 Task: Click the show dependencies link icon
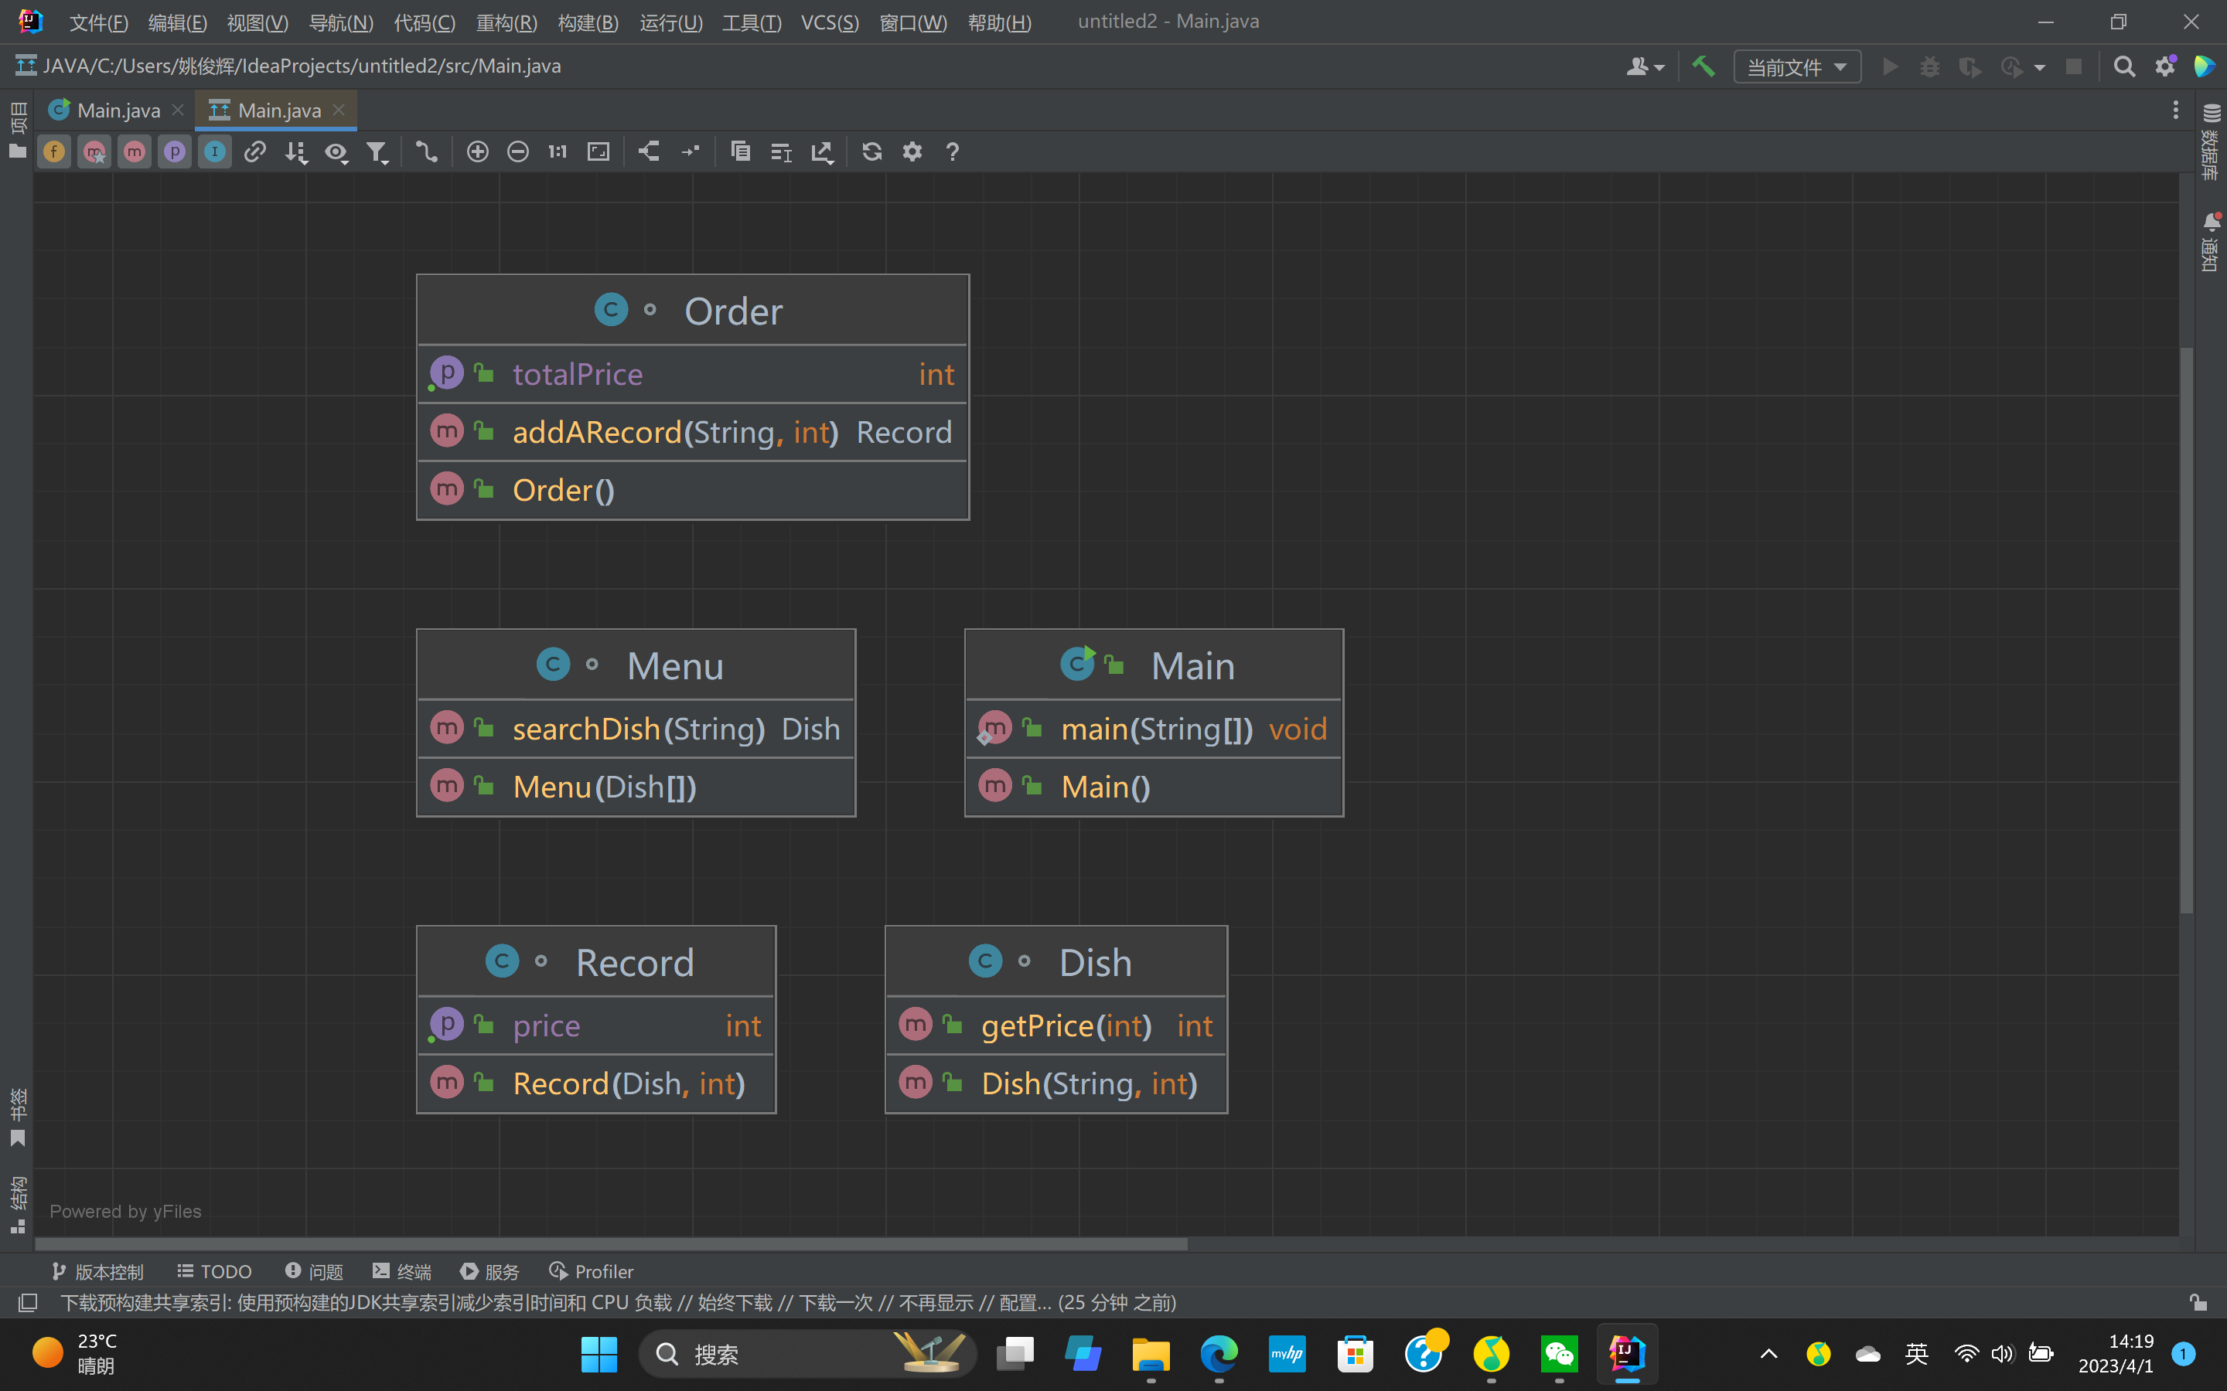click(255, 151)
